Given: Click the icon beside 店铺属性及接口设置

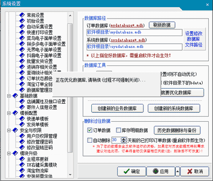Looking at the screenshot, I should click(22, 101).
